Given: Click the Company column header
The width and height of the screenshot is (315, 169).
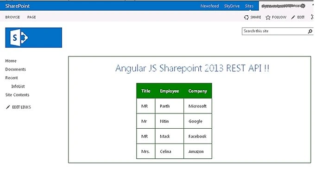Looking at the screenshot, I should (x=198, y=91).
